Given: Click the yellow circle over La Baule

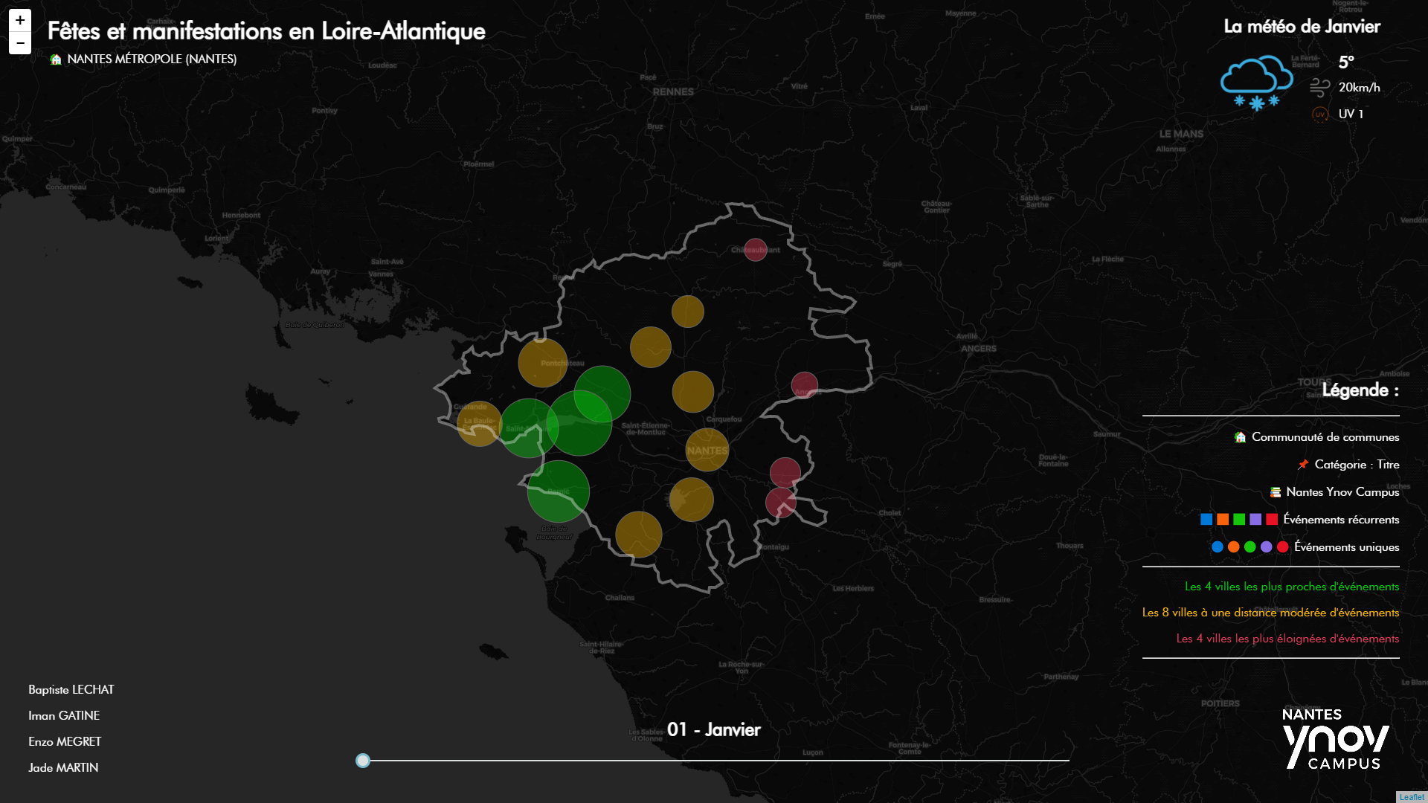Looking at the screenshot, I should coord(479,424).
